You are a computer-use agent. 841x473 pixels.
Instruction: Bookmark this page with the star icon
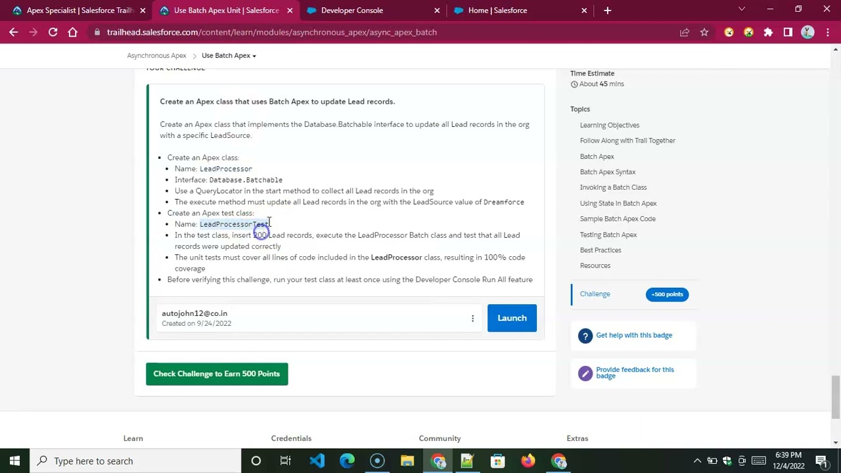point(704,32)
